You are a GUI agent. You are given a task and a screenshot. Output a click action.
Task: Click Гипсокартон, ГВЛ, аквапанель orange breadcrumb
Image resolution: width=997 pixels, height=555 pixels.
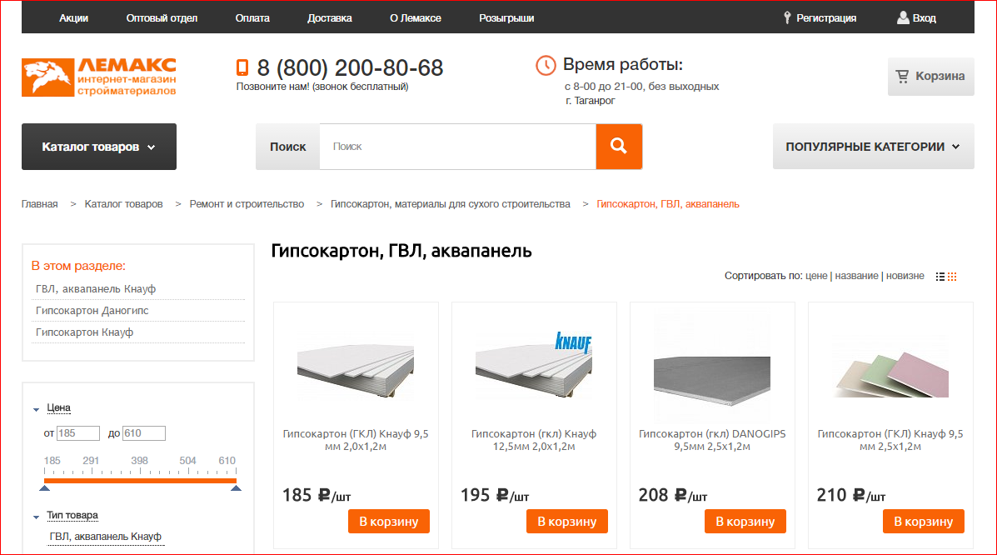[668, 204]
